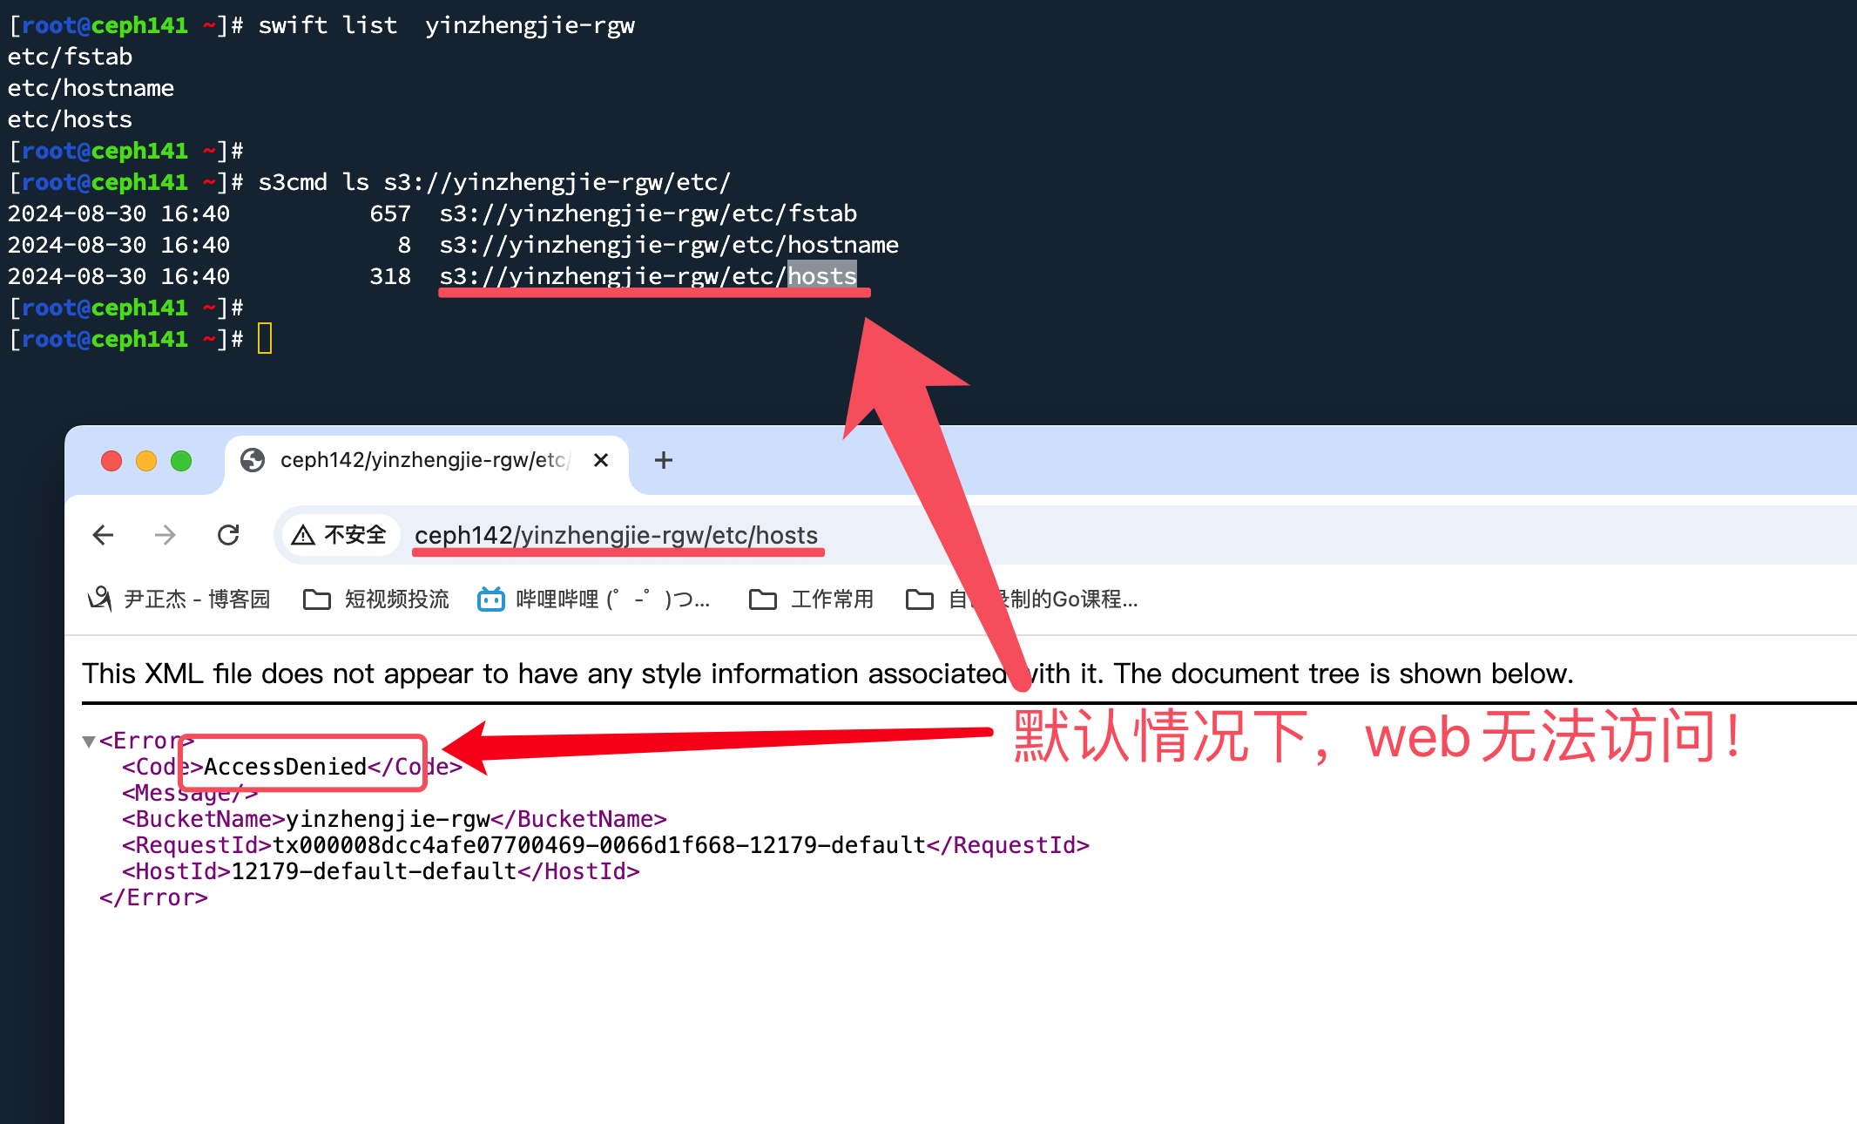
Task: Click 'This XML file does not appear' notice
Action: (x=827, y=674)
